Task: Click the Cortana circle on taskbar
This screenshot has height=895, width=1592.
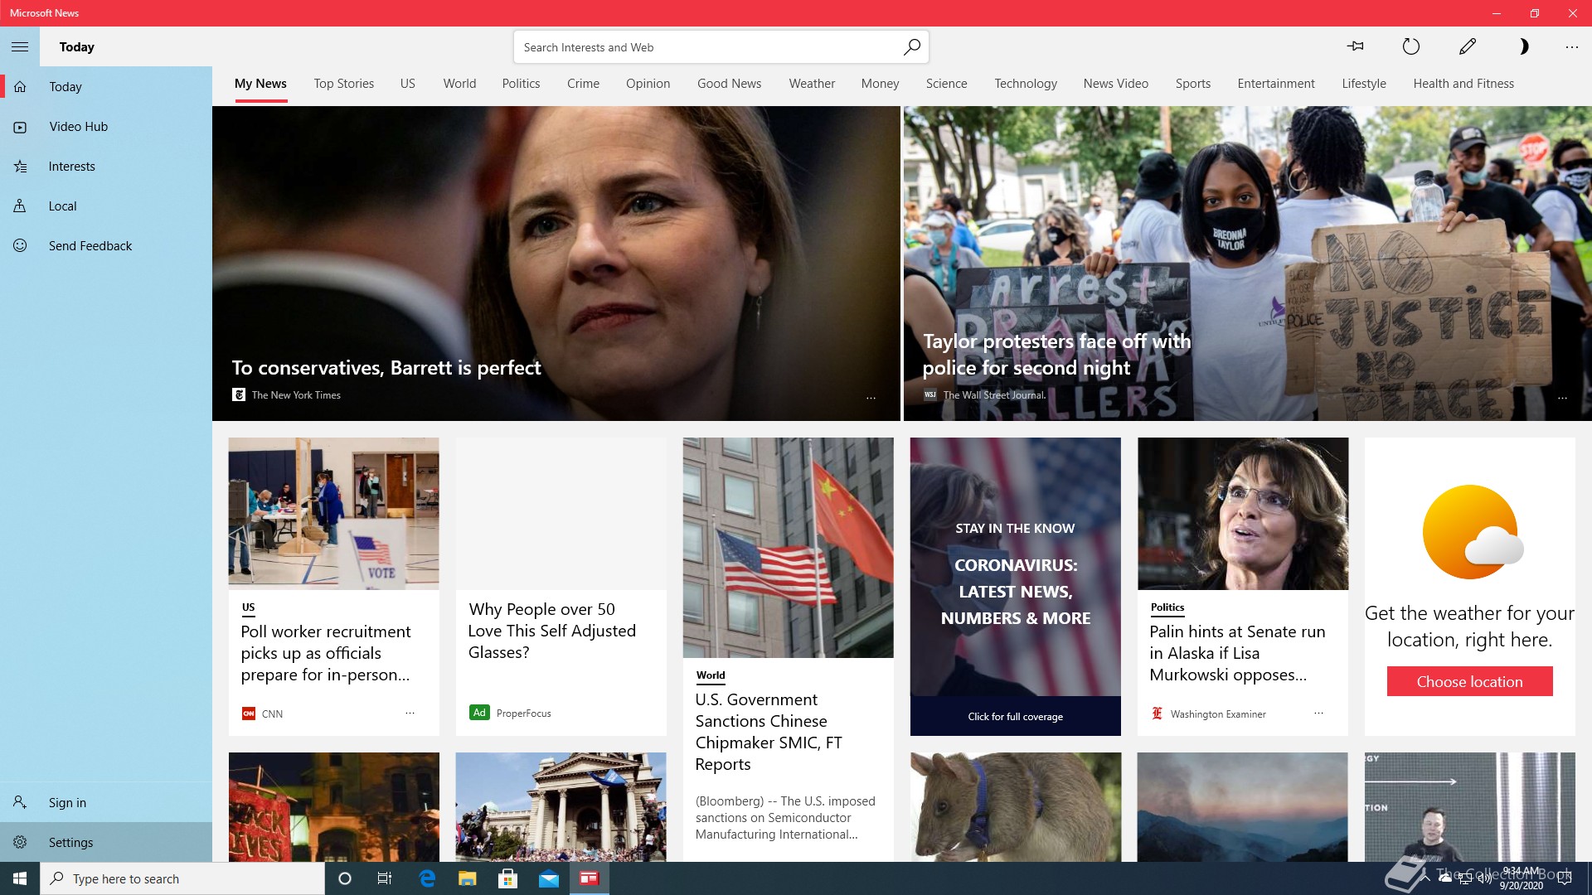Action: tap(345, 878)
